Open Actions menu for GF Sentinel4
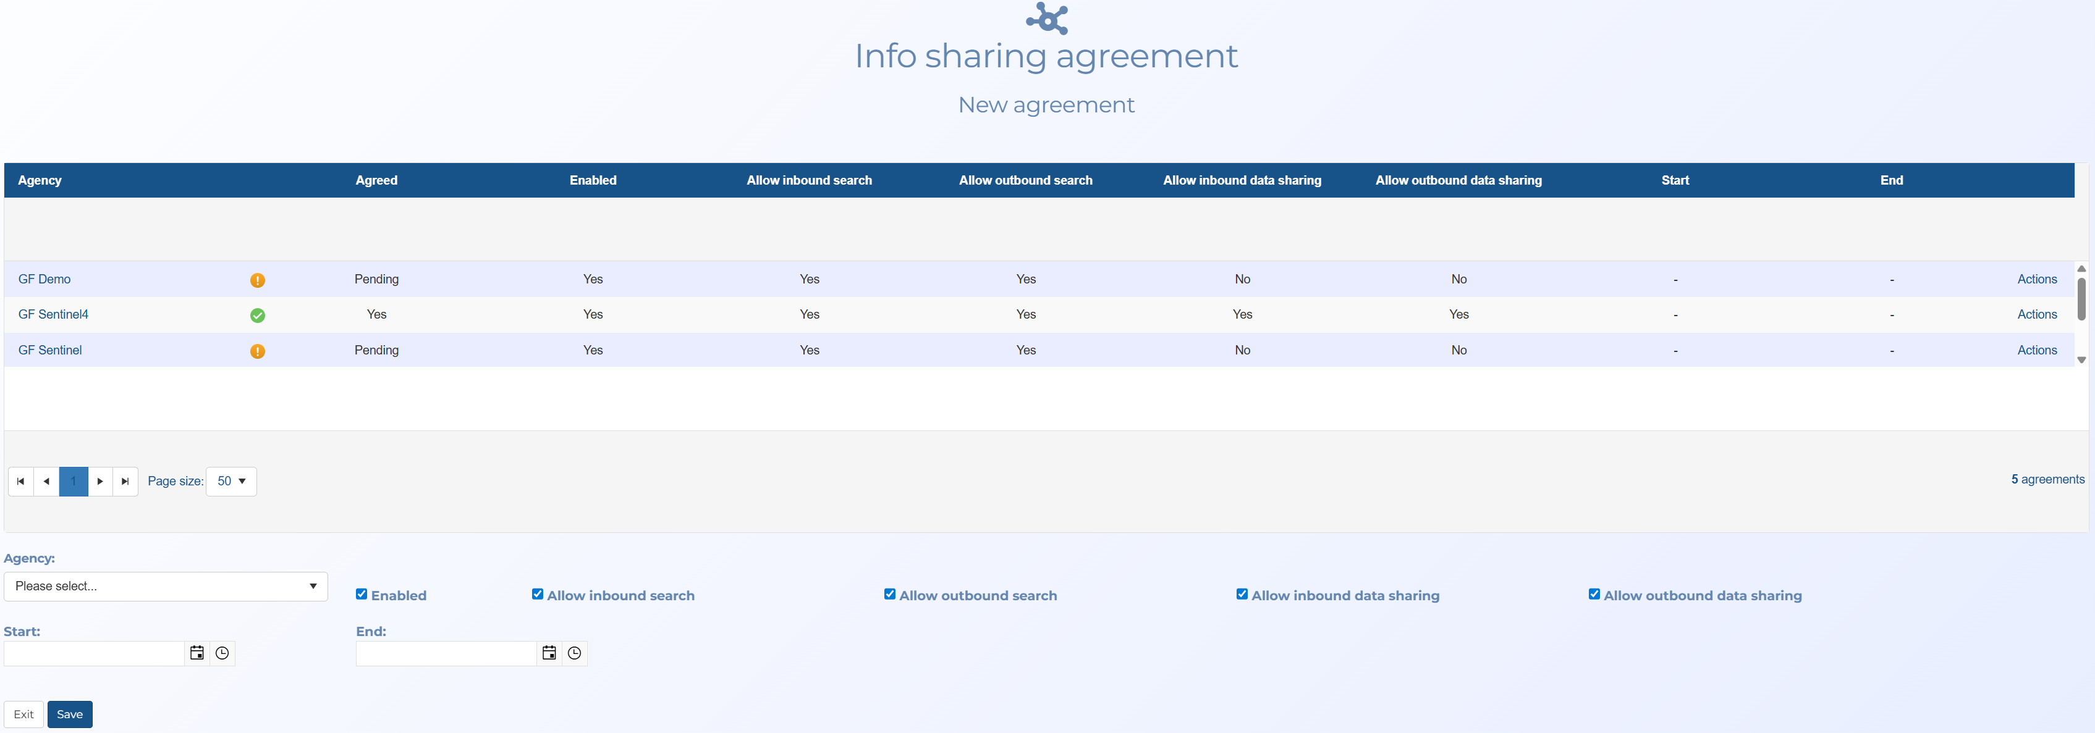 (x=2036, y=314)
